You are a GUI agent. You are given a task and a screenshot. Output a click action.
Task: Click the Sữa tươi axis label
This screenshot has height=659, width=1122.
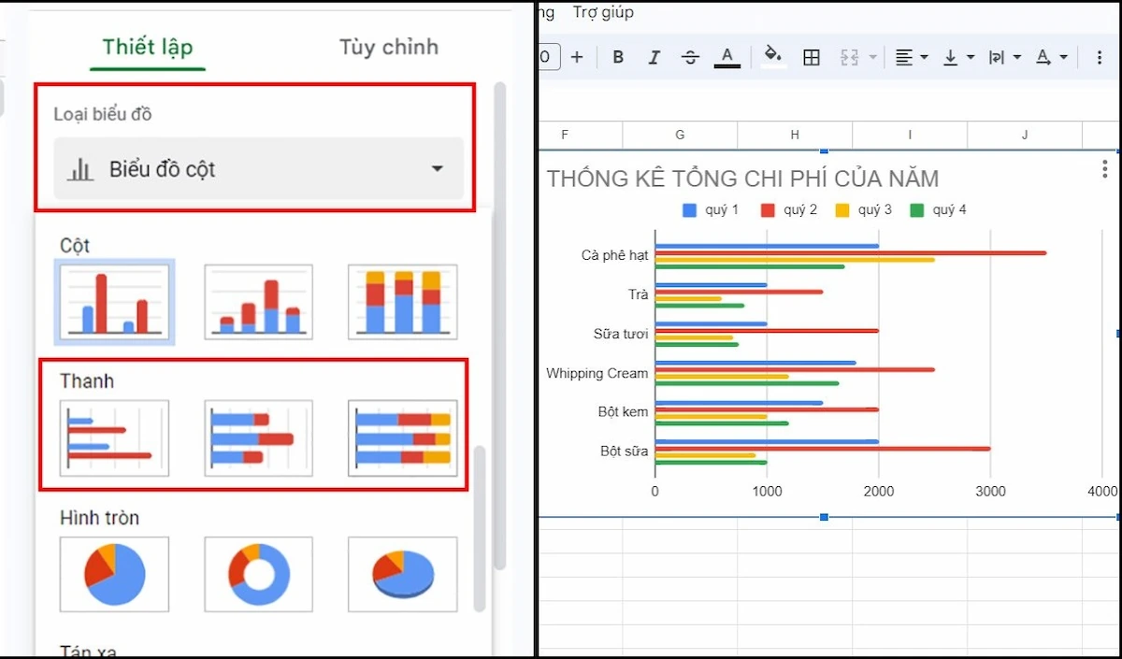(x=621, y=334)
